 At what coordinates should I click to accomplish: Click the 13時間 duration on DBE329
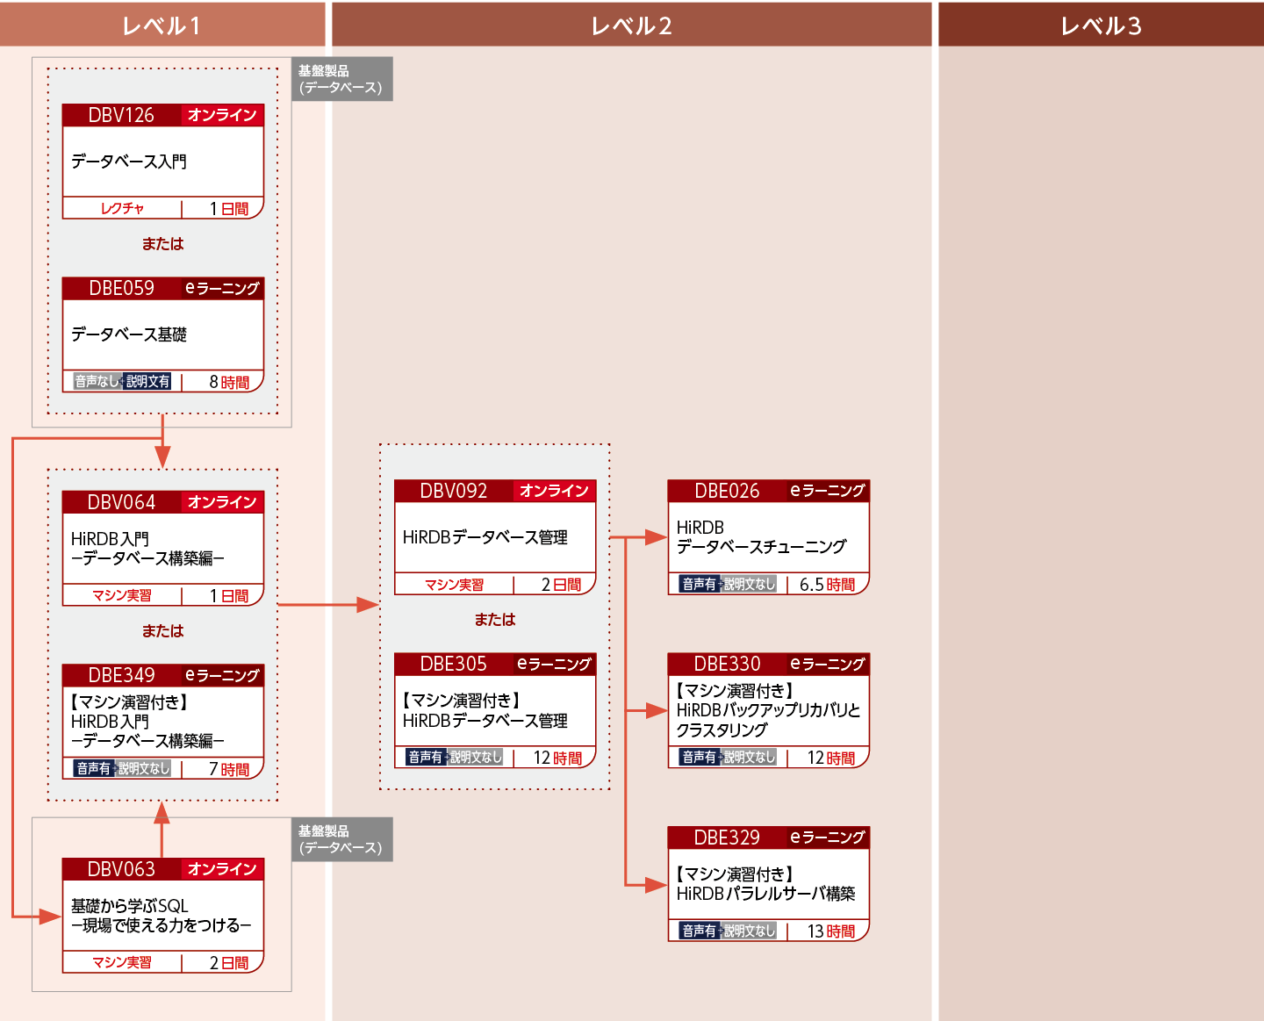pos(830,931)
